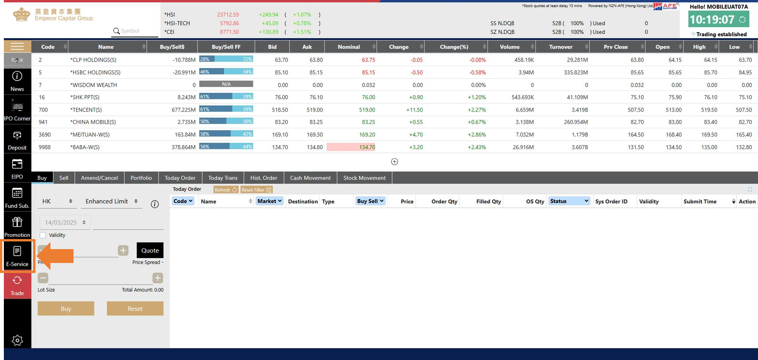This screenshot has width=758, height=360.
Task: Open the EIPO sidebar icon
Action: [x=17, y=169]
